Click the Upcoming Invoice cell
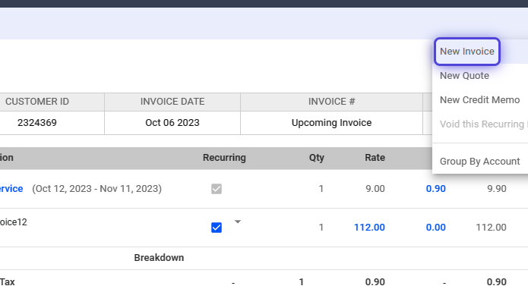 [x=332, y=123]
